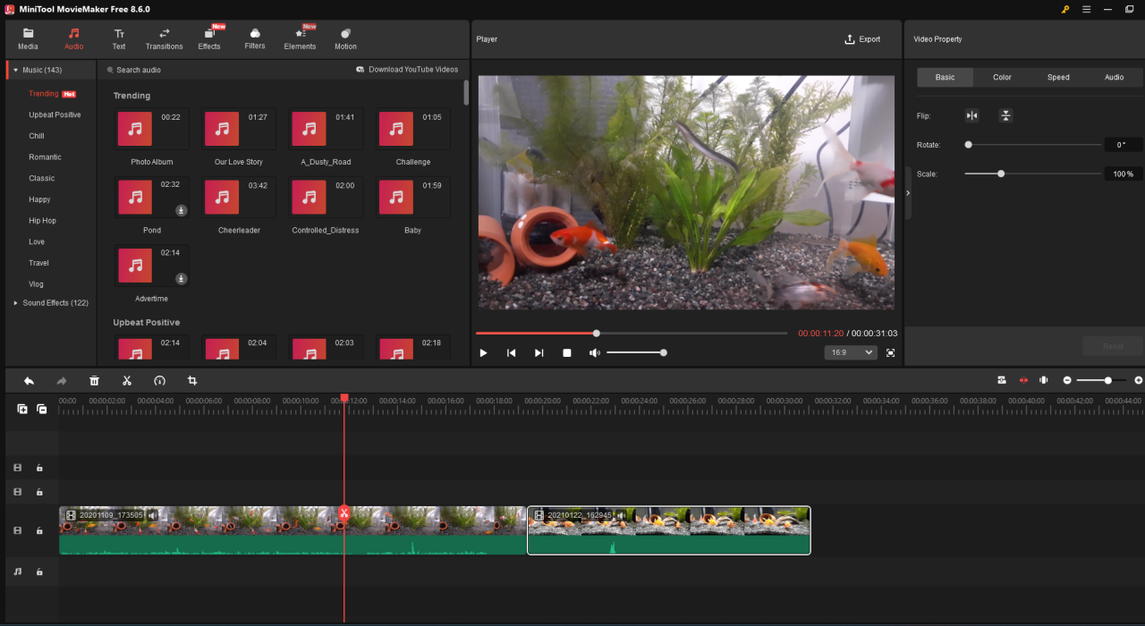Collapse the Video Property panel arrow
1145x626 pixels.
pos(908,192)
